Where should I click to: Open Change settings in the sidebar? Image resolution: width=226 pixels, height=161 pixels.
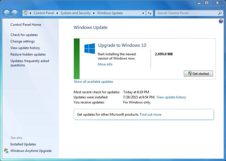(22, 41)
